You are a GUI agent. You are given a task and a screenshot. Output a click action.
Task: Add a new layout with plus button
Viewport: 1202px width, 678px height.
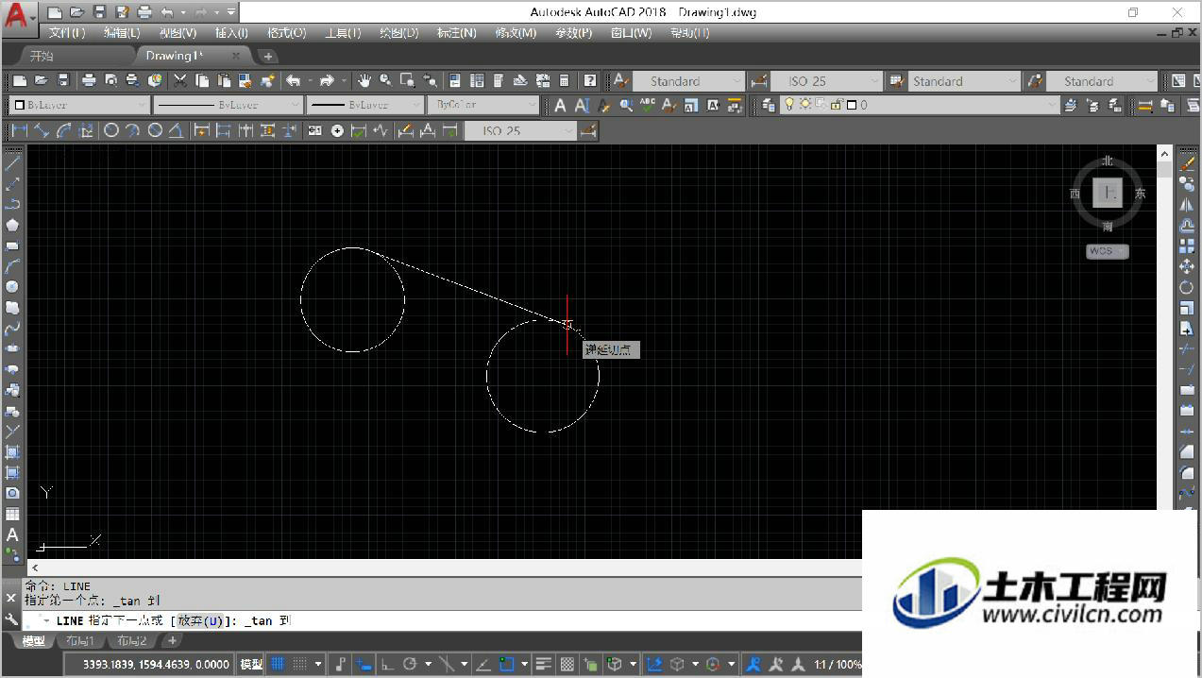coord(172,641)
